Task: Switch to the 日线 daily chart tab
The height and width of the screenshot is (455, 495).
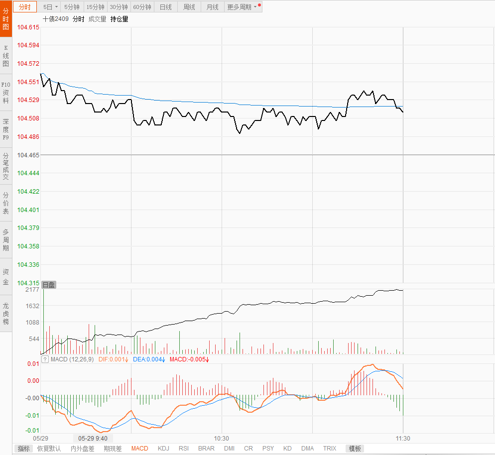Action: (x=165, y=7)
